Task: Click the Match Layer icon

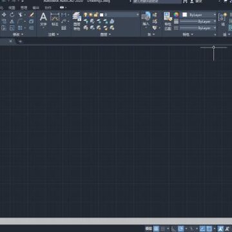Action: tap(112, 28)
